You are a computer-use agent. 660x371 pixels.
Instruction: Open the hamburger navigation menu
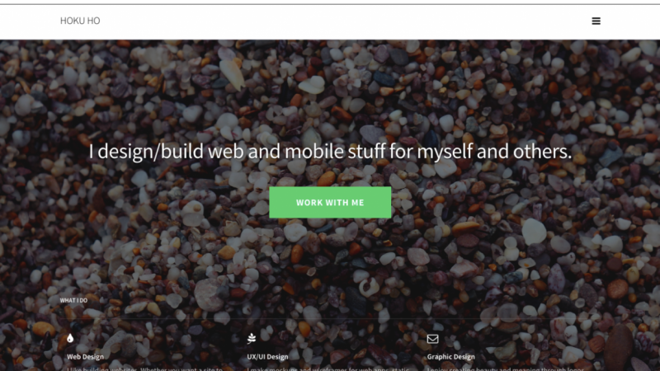tap(596, 21)
